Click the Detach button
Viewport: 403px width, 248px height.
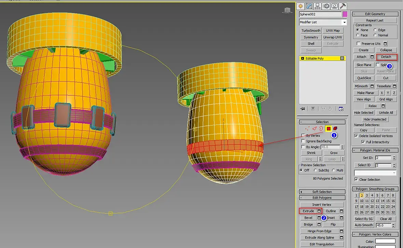(x=386, y=57)
